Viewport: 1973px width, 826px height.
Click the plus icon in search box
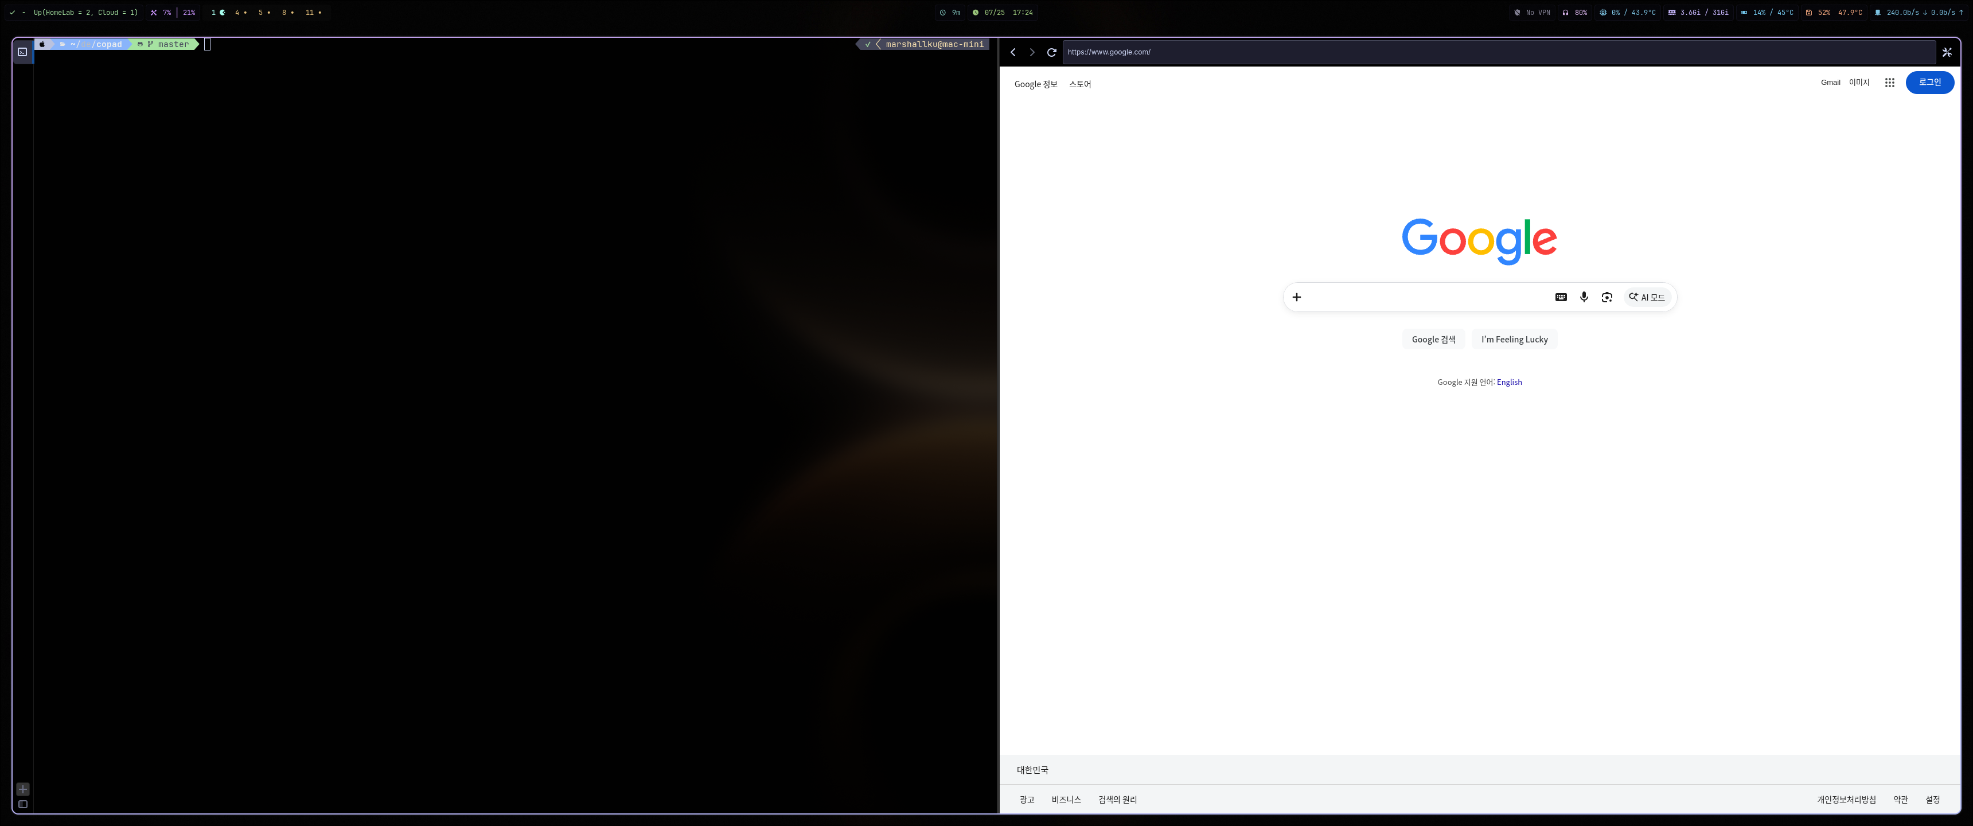tap(1296, 297)
